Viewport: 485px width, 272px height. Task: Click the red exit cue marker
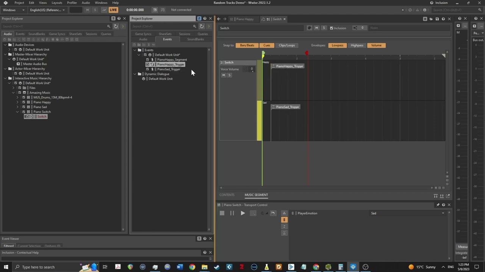307,53
